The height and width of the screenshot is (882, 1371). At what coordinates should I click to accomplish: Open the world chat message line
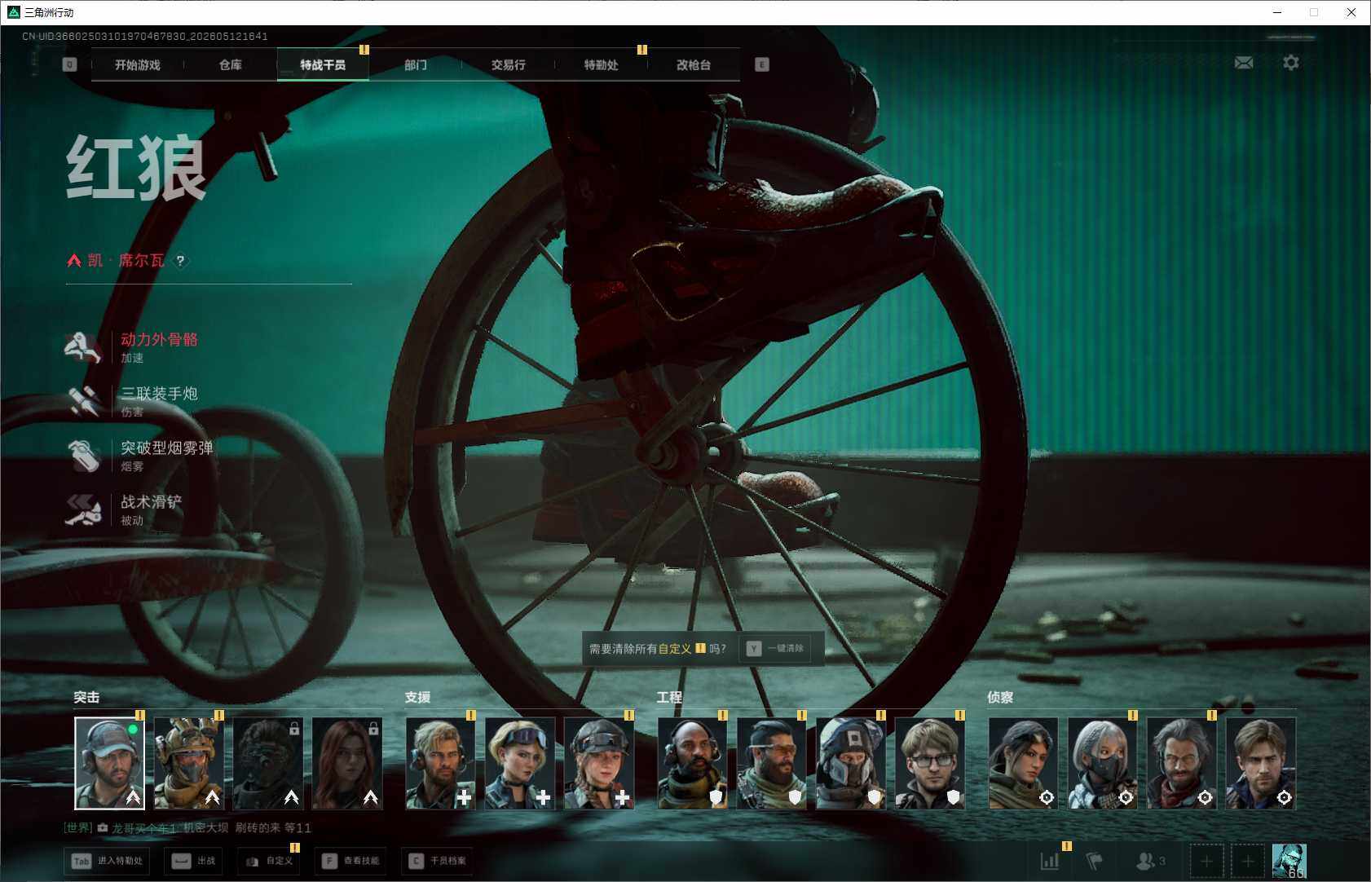click(187, 827)
